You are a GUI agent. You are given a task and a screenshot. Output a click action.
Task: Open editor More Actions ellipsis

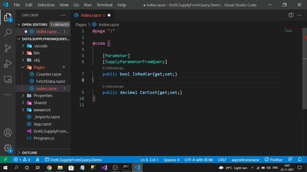pos(299,15)
